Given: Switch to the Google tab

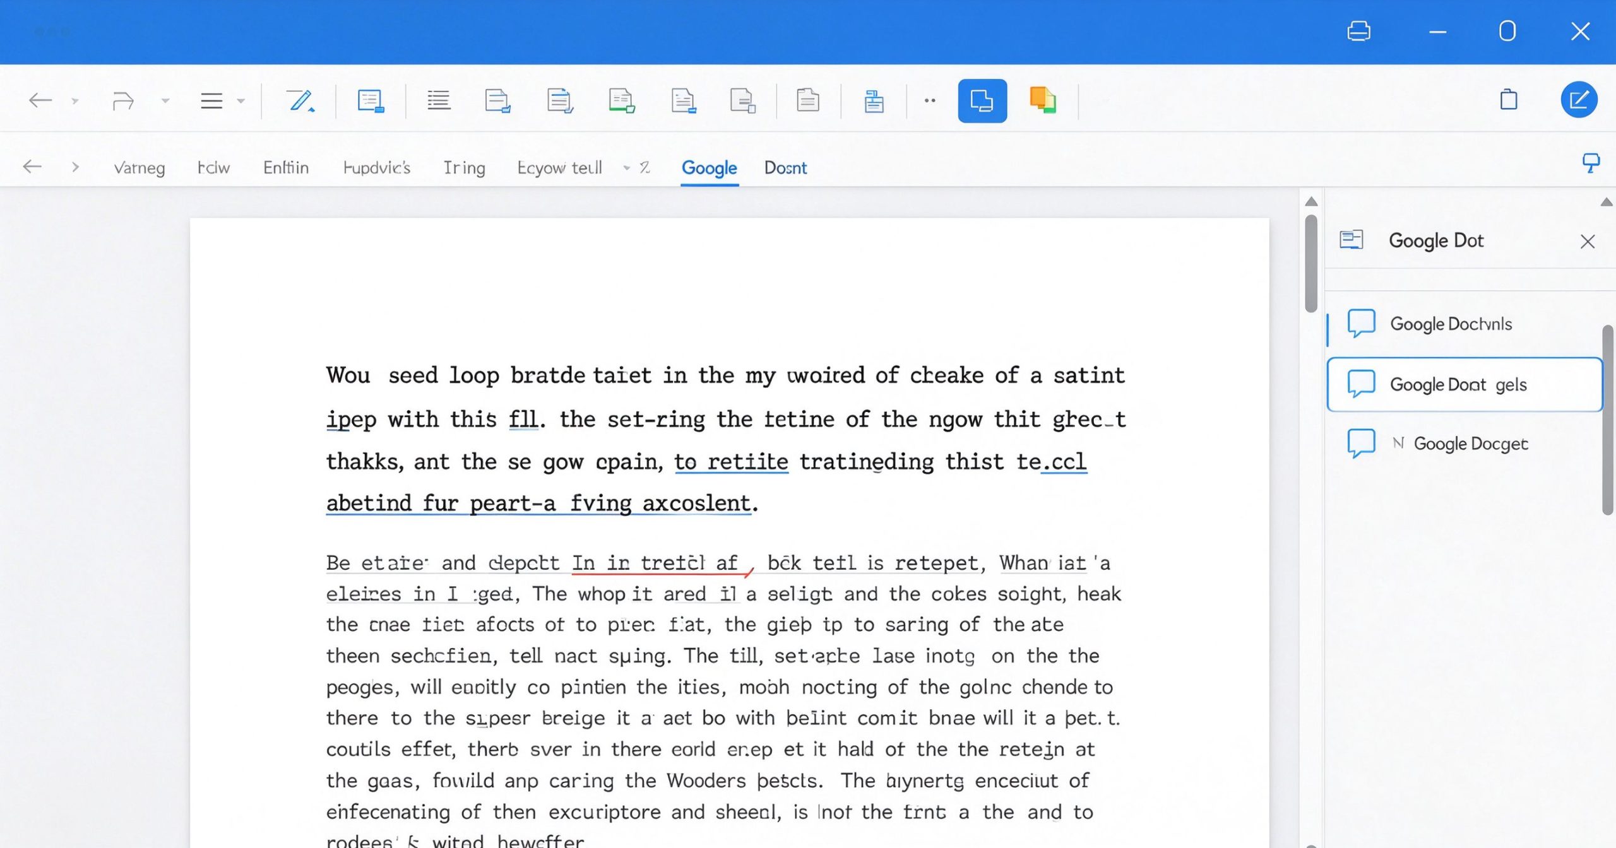Looking at the screenshot, I should 710,168.
